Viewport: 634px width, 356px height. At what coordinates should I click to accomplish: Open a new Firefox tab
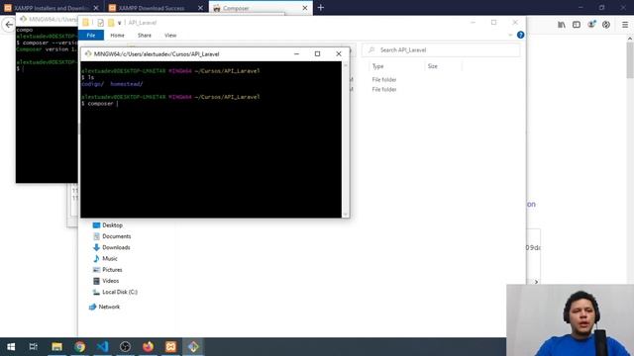click(321, 8)
